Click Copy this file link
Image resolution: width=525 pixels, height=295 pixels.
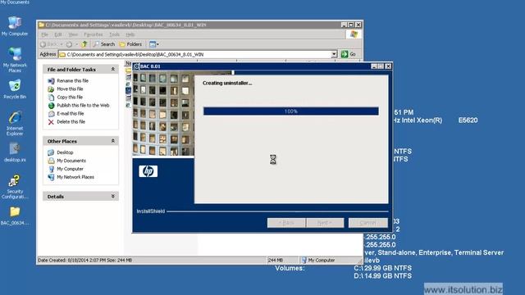pos(70,97)
